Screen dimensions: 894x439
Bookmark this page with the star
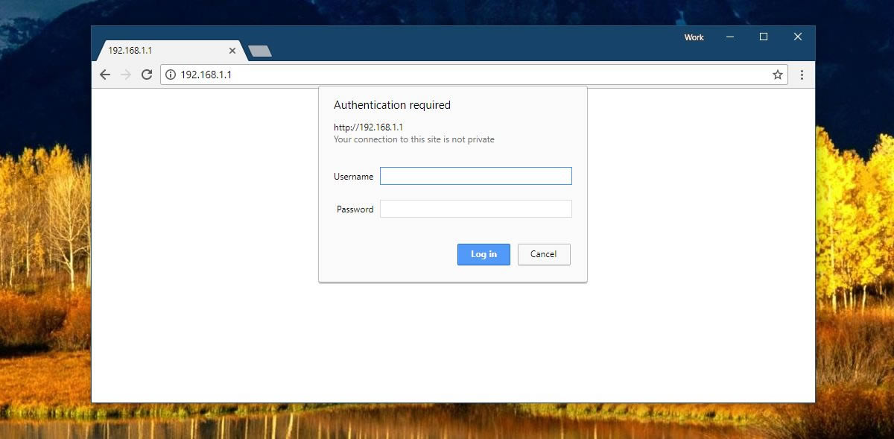click(777, 75)
